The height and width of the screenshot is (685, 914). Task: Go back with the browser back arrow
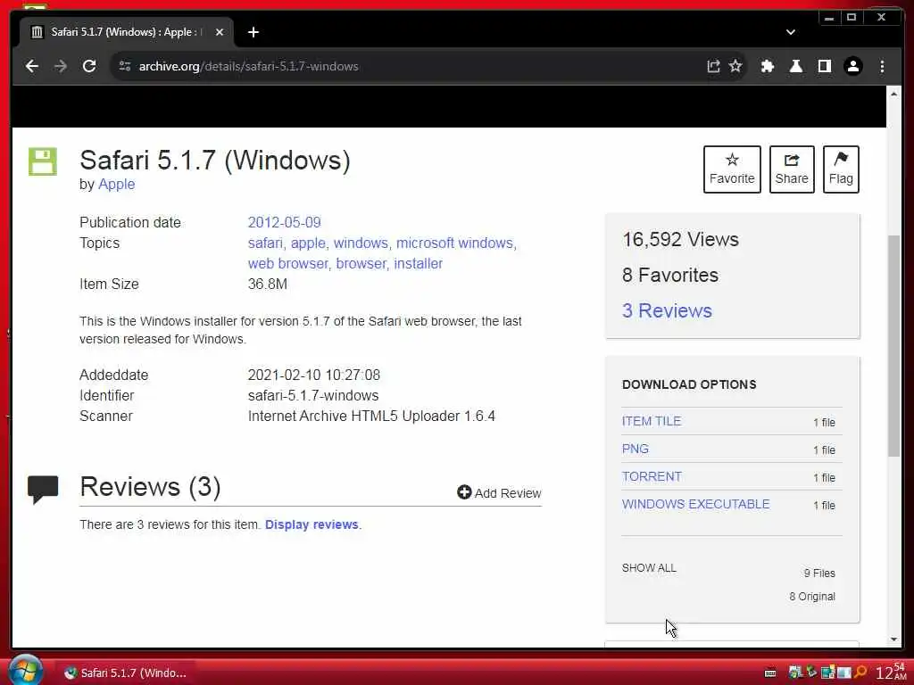(x=32, y=66)
